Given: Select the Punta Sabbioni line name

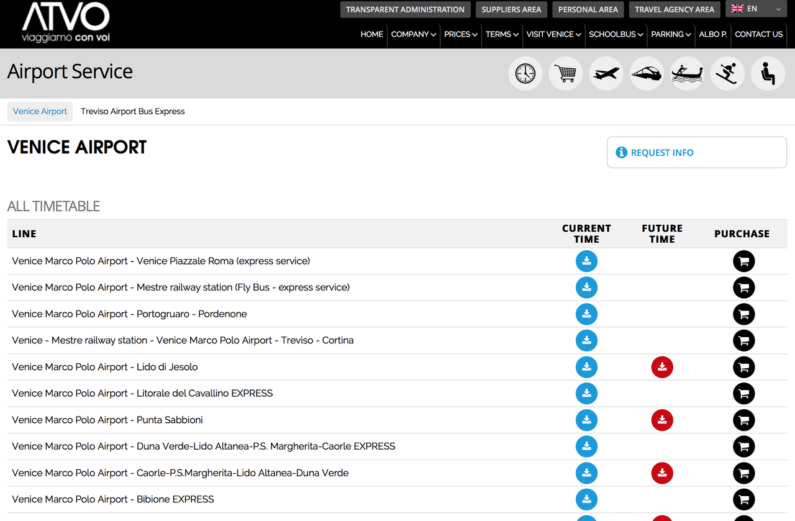Looking at the screenshot, I should [107, 420].
